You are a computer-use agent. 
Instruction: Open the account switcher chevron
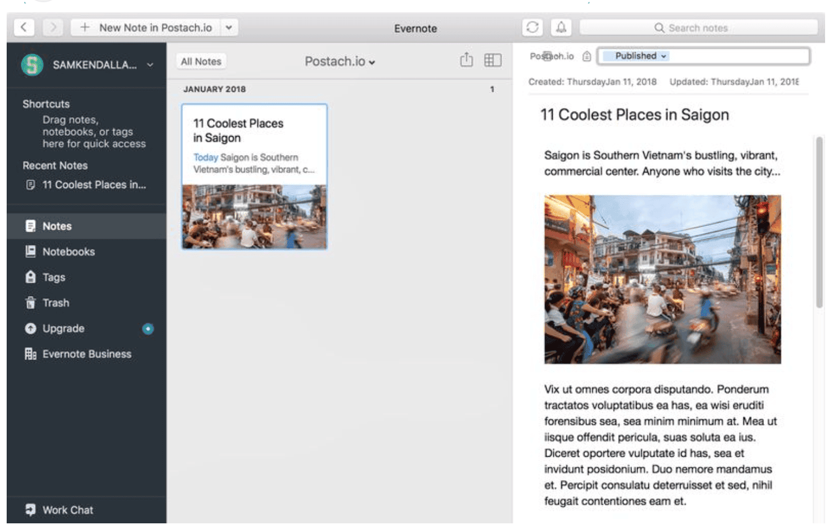click(x=150, y=65)
